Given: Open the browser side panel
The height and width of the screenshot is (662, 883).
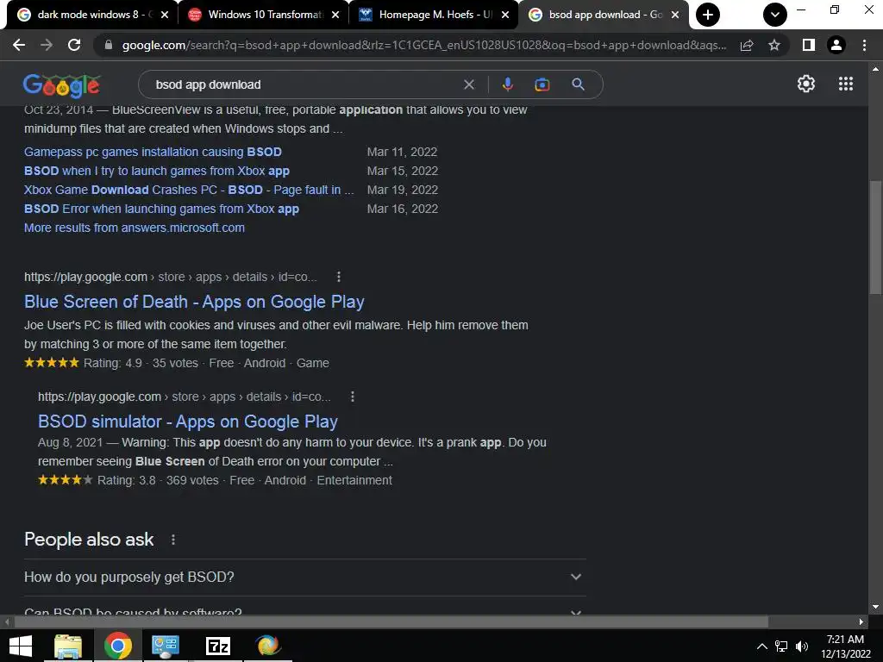Looking at the screenshot, I should click(809, 45).
